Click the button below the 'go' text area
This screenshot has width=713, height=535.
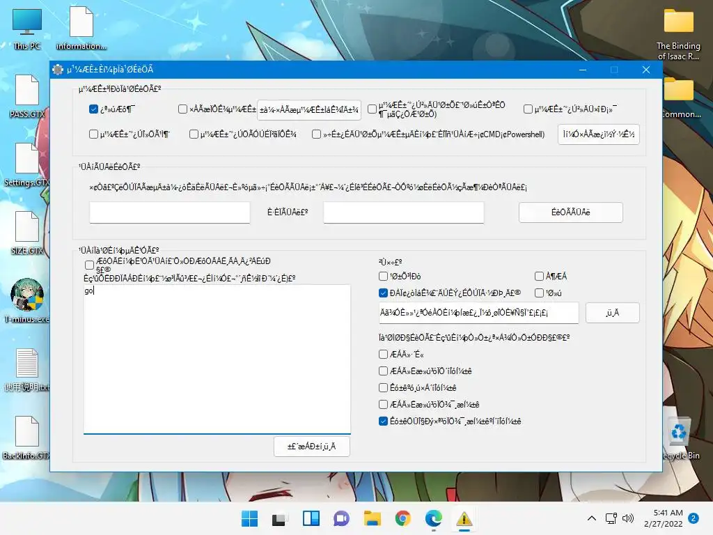tap(312, 447)
